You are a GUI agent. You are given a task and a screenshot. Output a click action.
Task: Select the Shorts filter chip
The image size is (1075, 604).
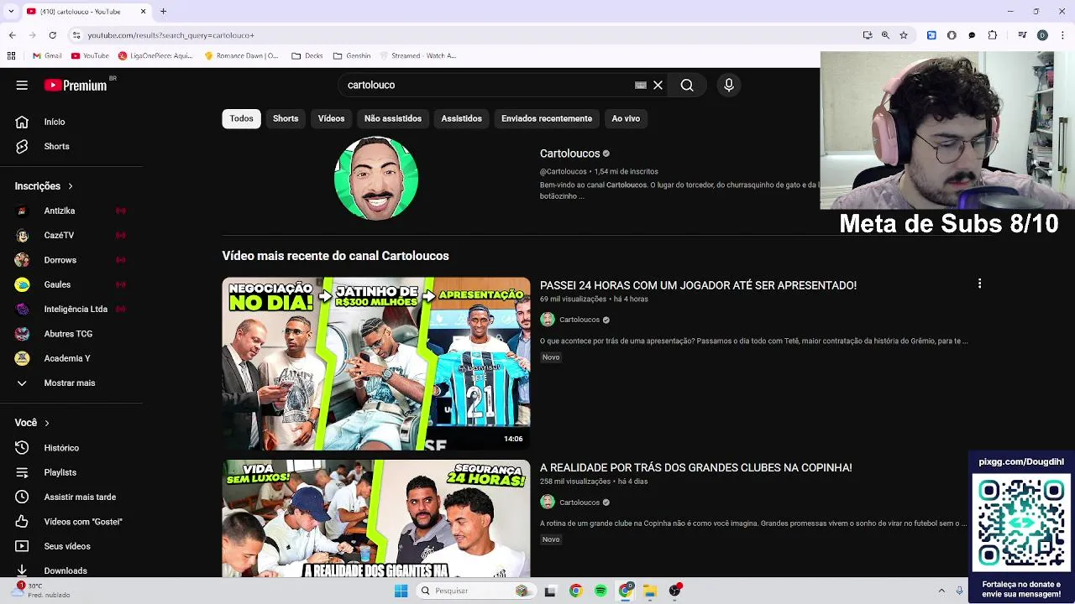click(x=286, y=118)
